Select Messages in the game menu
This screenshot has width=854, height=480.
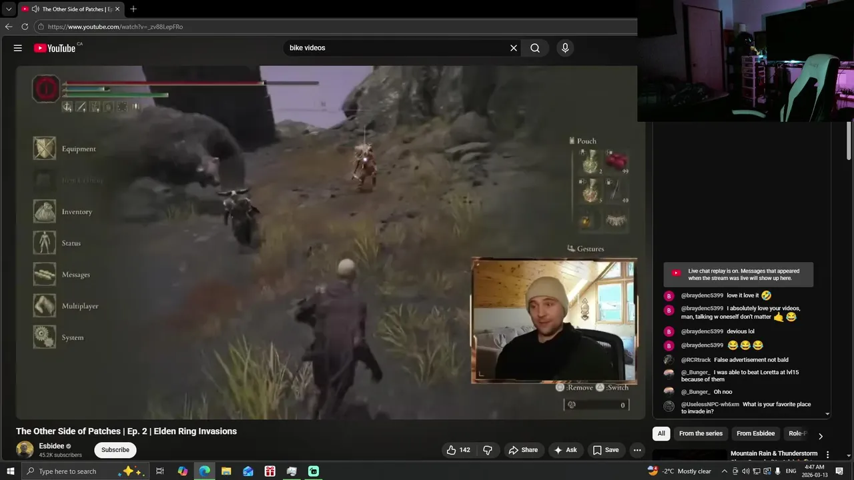[x=62, y=274]
